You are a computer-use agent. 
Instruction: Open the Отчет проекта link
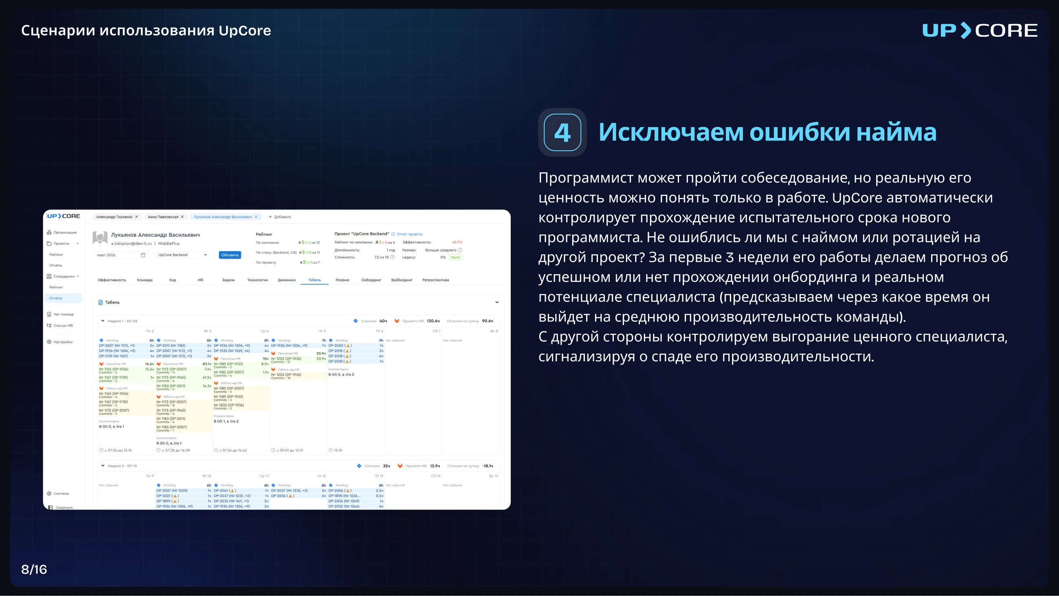click(x=409, y=234)
